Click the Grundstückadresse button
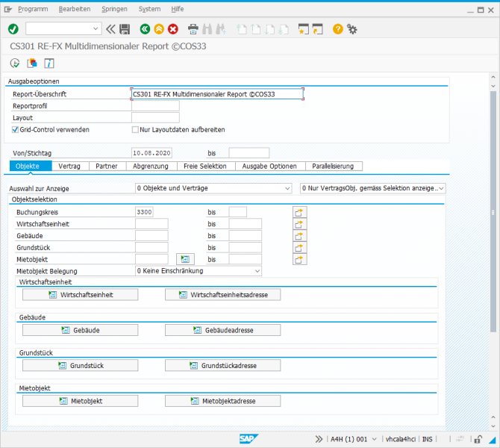The width and height of the screenshot is (500, 448). pyautogui.click(x=223, y=366)
